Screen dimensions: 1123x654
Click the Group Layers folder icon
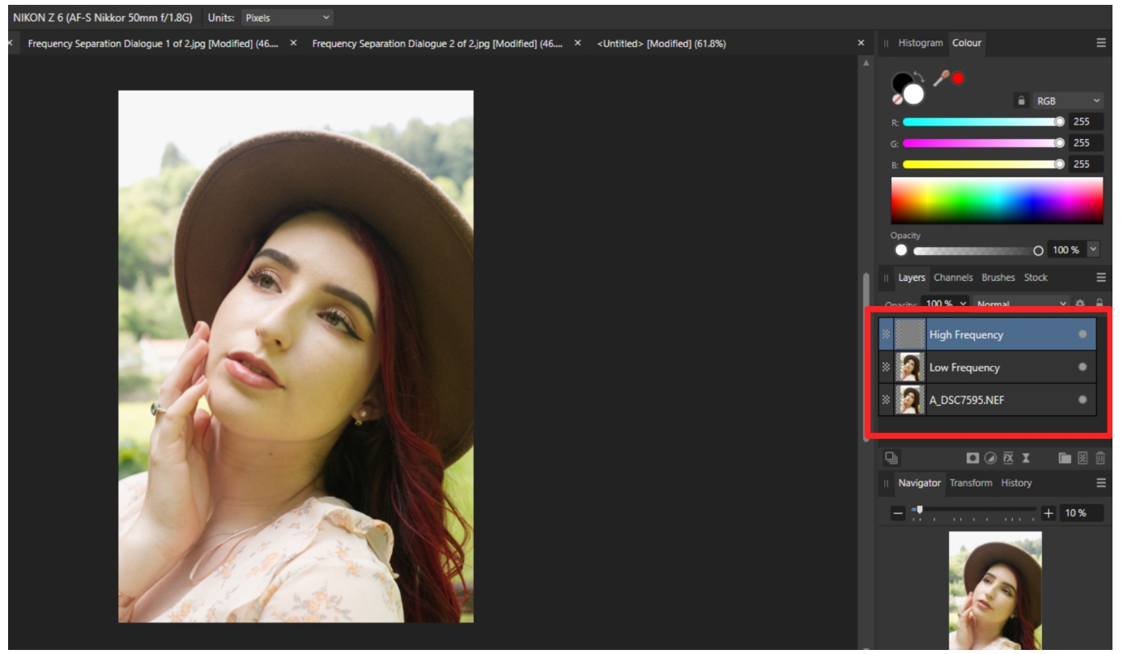1065,458
